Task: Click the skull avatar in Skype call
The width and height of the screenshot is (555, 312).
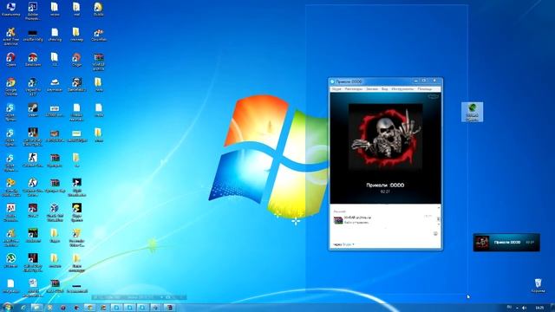Action: pyautogui.click(x=385, y=137)
